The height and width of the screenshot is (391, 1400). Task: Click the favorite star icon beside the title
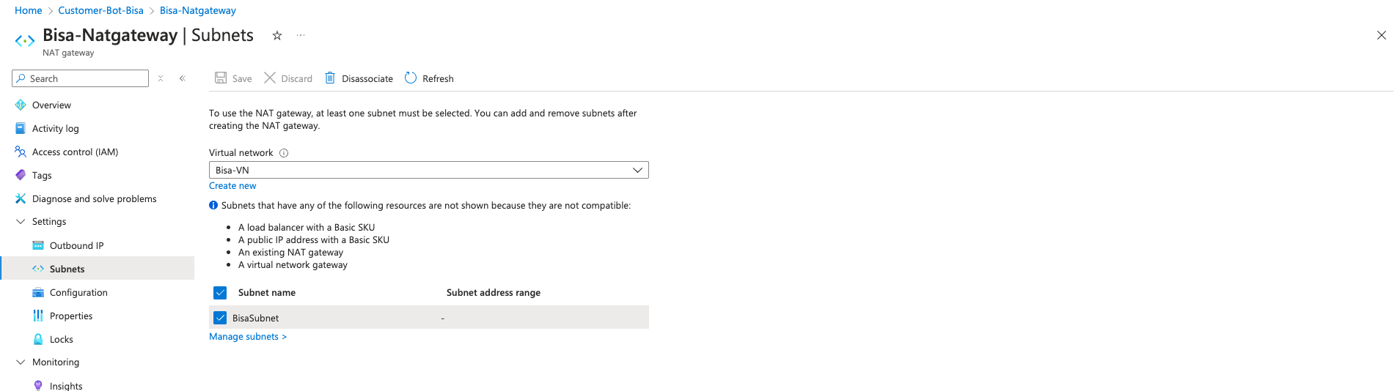(277, 36)
